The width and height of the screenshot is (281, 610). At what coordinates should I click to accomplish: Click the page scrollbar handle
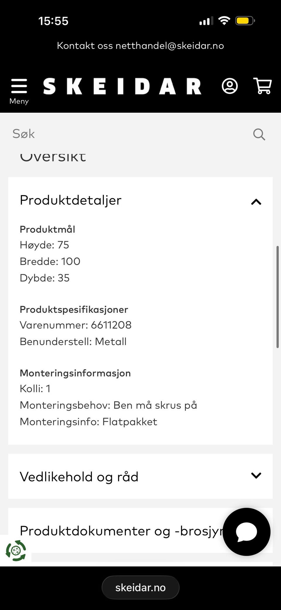(x=277, y=297)
